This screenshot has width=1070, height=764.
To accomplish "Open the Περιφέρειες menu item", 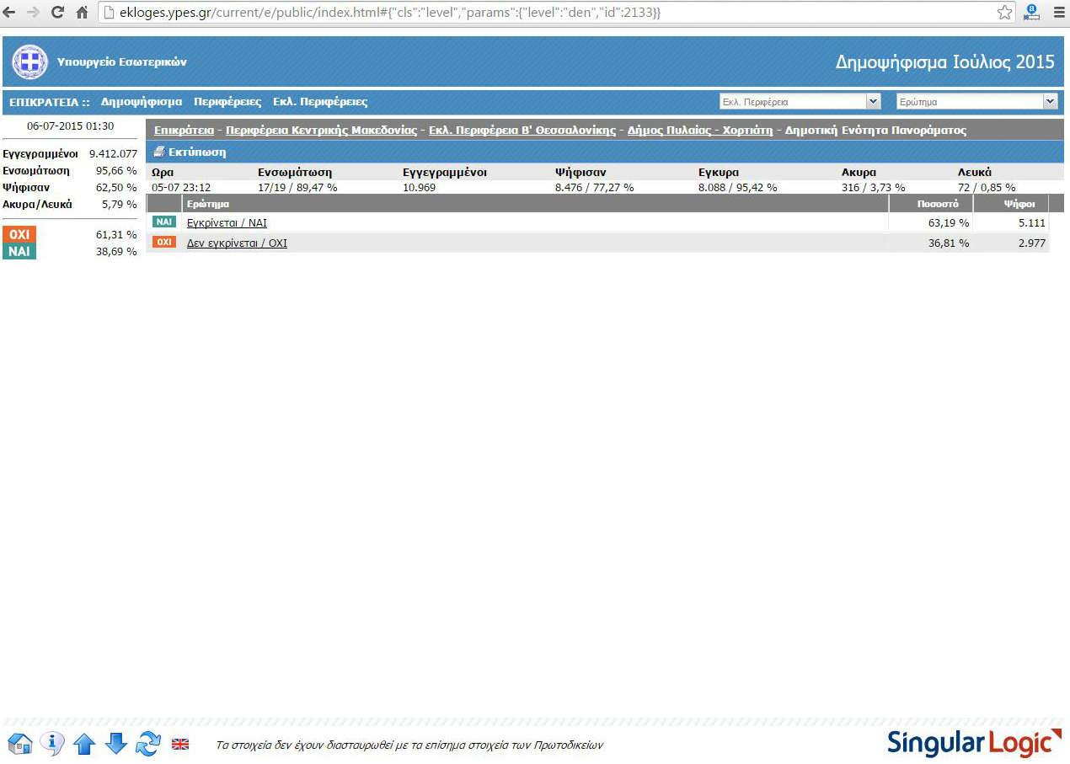I will coord(227,102).
